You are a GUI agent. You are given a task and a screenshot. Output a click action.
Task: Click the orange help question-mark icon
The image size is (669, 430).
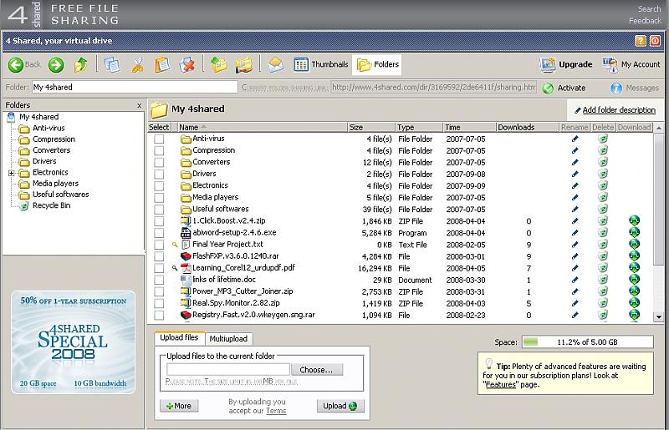tap(641, 41)
